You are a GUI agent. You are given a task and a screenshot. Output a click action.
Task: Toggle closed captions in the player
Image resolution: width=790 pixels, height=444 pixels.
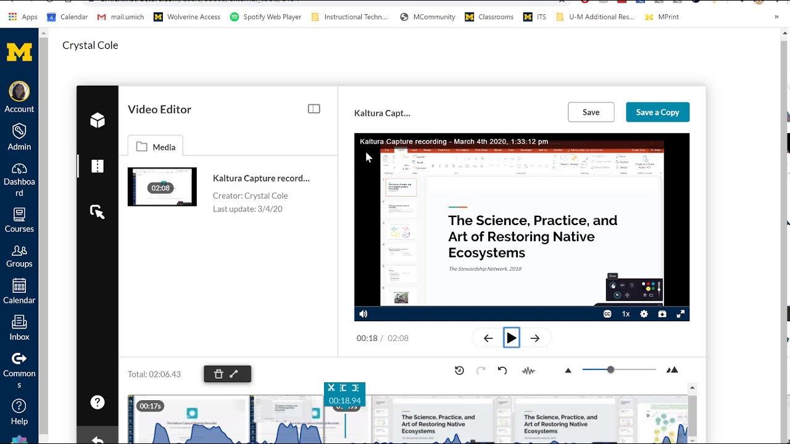(607, 314)
